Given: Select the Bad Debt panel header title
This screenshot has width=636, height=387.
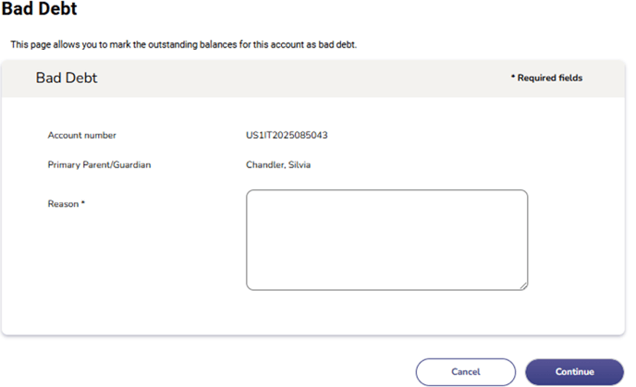Looking at the screenshot, I should point(67,79).
